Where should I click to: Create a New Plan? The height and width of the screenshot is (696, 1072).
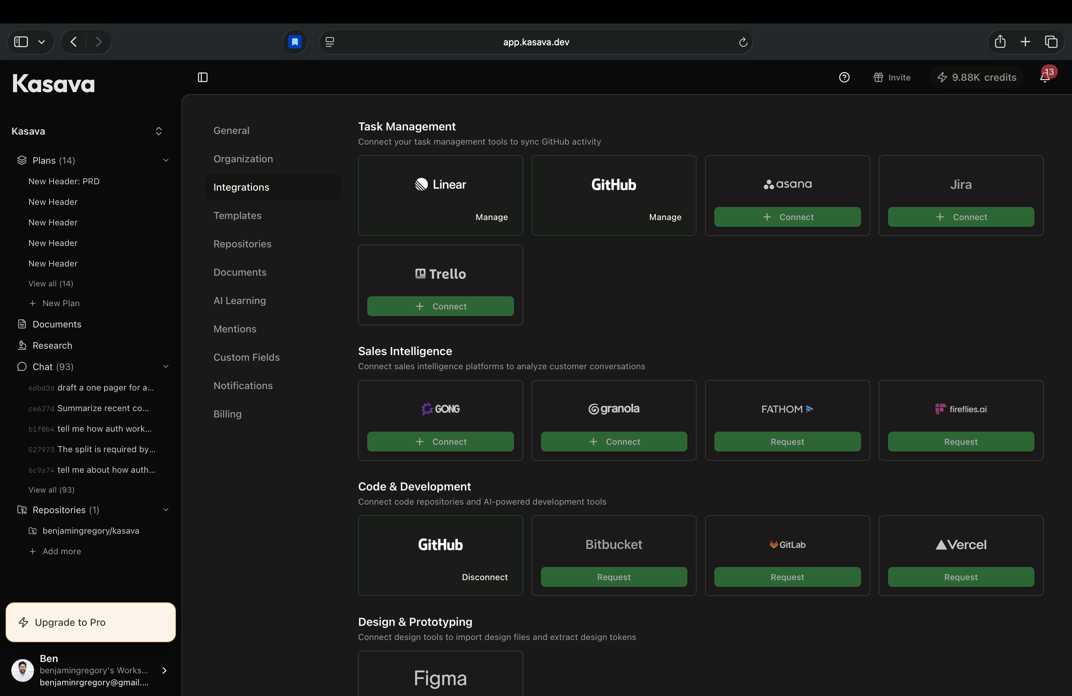pyautogui.click(x=55, y=303)
